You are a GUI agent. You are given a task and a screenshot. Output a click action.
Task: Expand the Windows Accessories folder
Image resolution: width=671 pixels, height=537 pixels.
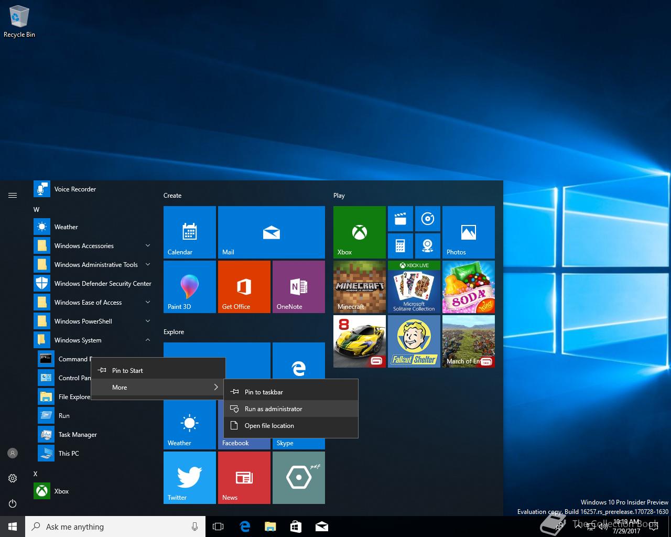(x=93, y=246)
